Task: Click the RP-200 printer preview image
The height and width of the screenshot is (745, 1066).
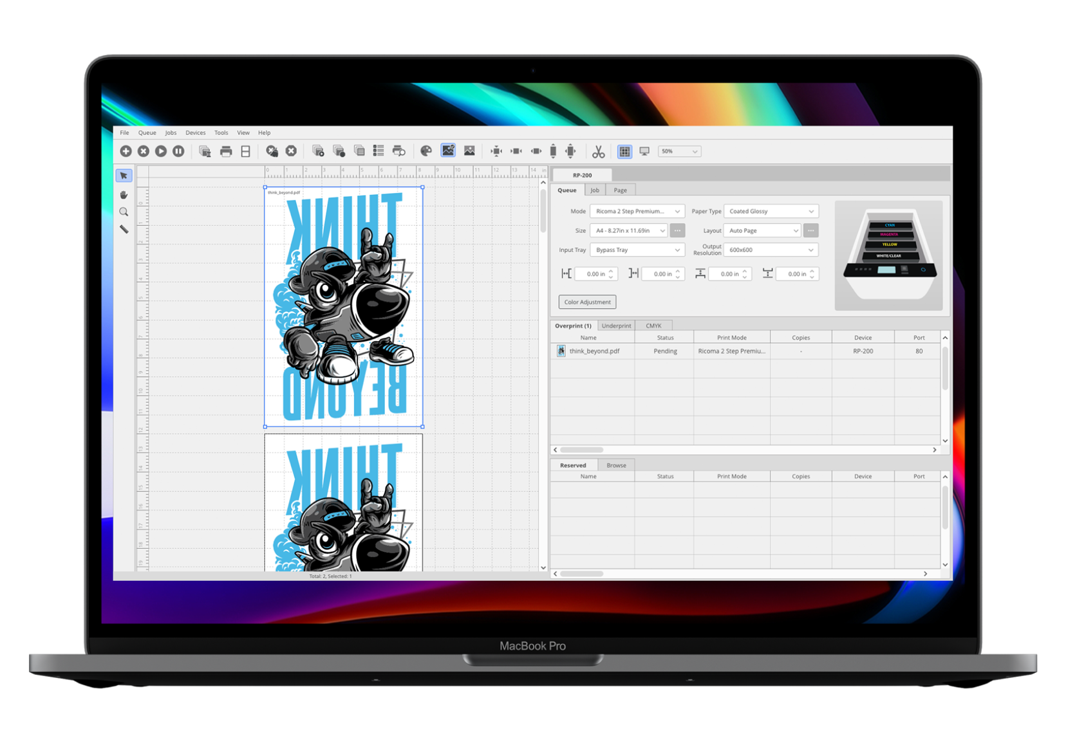Action: [889, 255]
